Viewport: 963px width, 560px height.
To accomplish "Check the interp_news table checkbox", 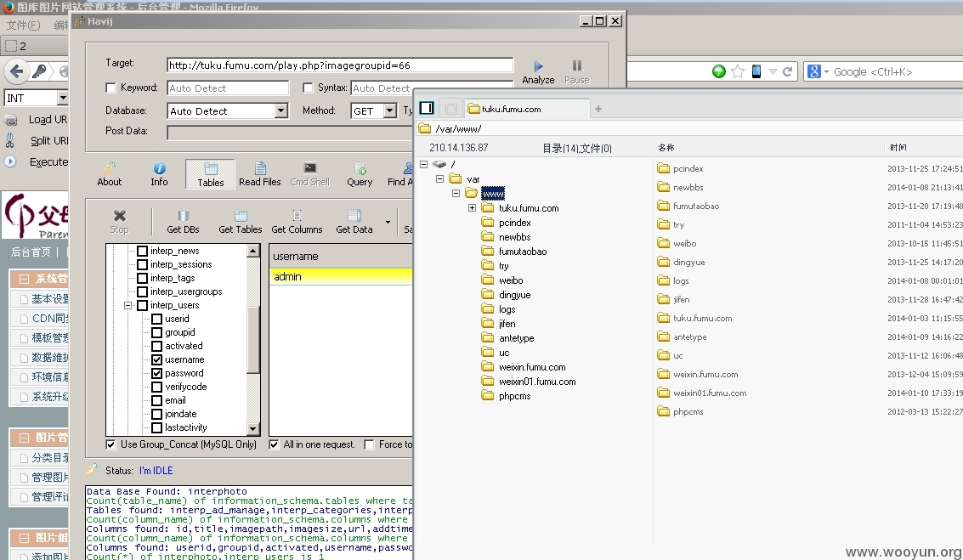I will pos(143,251).
